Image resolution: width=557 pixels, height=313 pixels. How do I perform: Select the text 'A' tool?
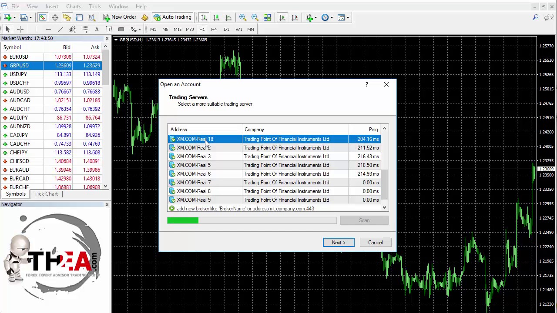tap(97, 29)
